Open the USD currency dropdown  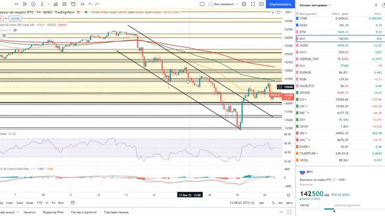point(288,12)
